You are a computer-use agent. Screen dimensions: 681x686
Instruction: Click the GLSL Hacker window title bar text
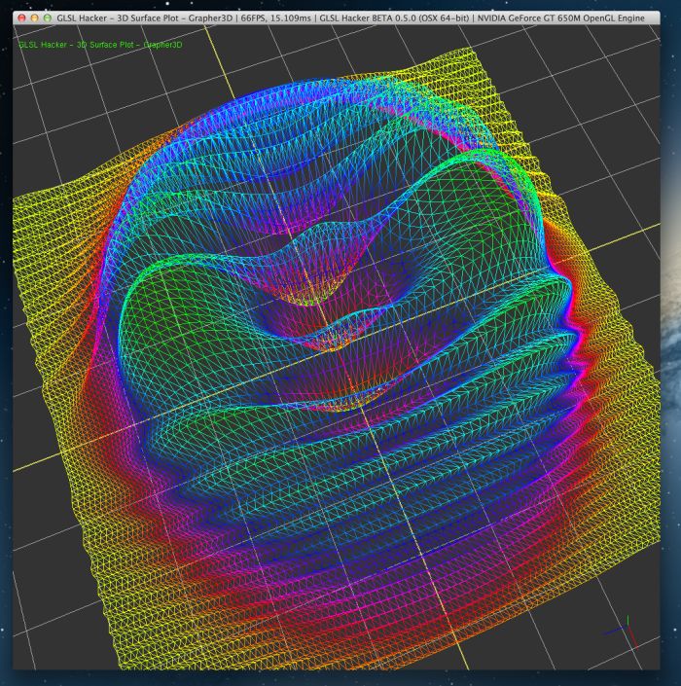pos(350,18)
